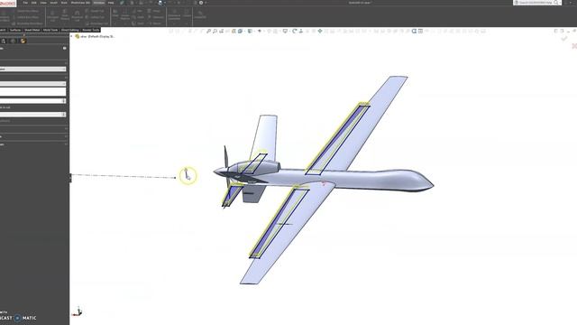Click the green diamond icon in view toolbar
The width and height of the screenshot is (577, 325).
click(x=320, y=32)
